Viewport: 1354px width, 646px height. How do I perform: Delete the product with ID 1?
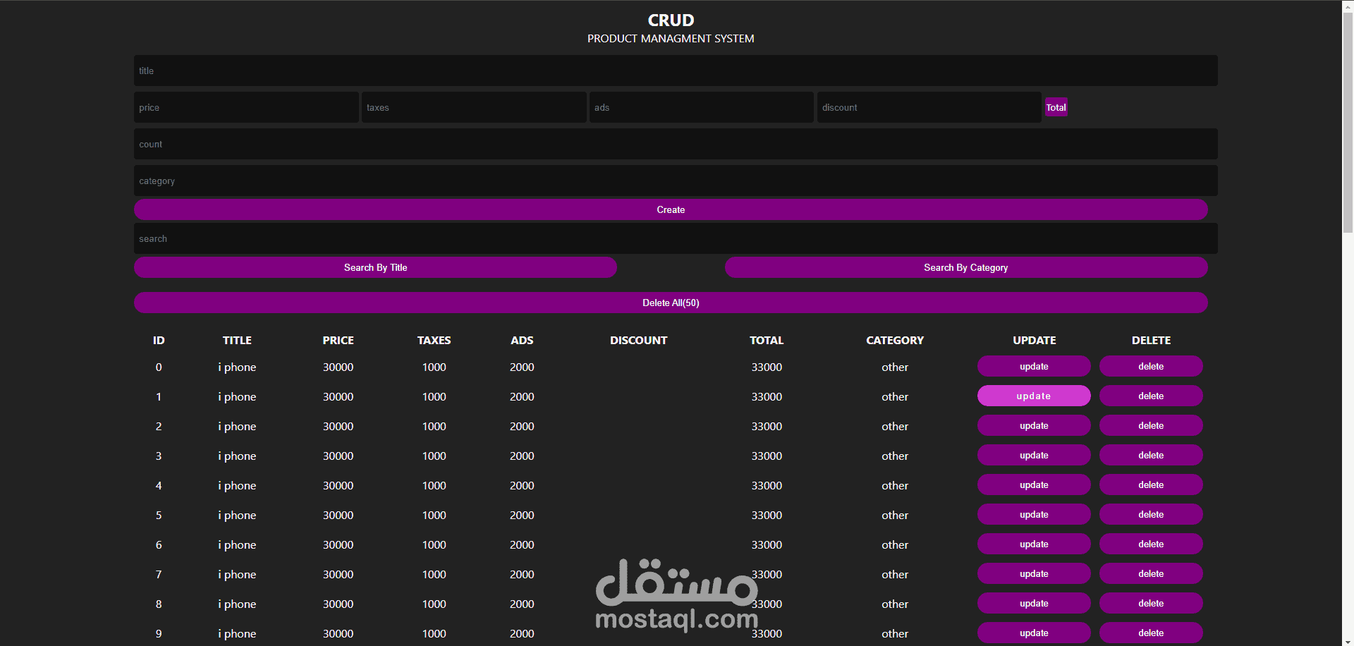[x=1150, y=396]
